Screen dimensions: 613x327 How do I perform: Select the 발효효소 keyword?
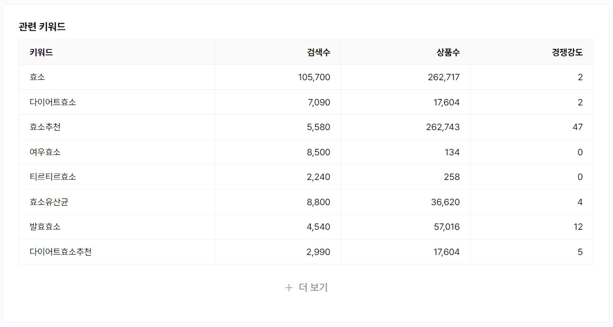pyautogui.click(x=45, y=227)
